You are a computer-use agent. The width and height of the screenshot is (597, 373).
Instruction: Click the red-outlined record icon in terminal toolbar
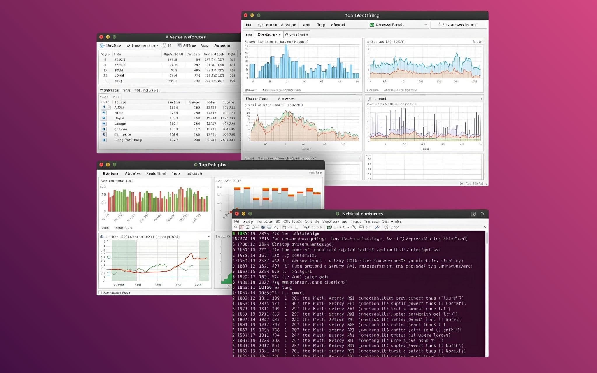(x=241, y=227)
